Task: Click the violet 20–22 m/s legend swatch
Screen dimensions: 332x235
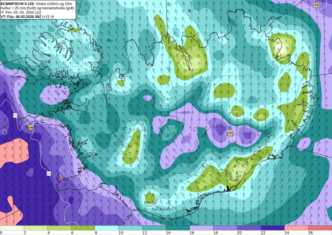Action: (x=249, y=228)
